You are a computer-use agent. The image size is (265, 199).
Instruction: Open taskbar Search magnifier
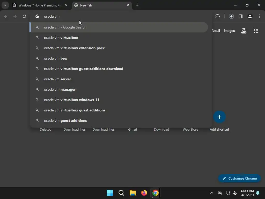coord(121,193)
